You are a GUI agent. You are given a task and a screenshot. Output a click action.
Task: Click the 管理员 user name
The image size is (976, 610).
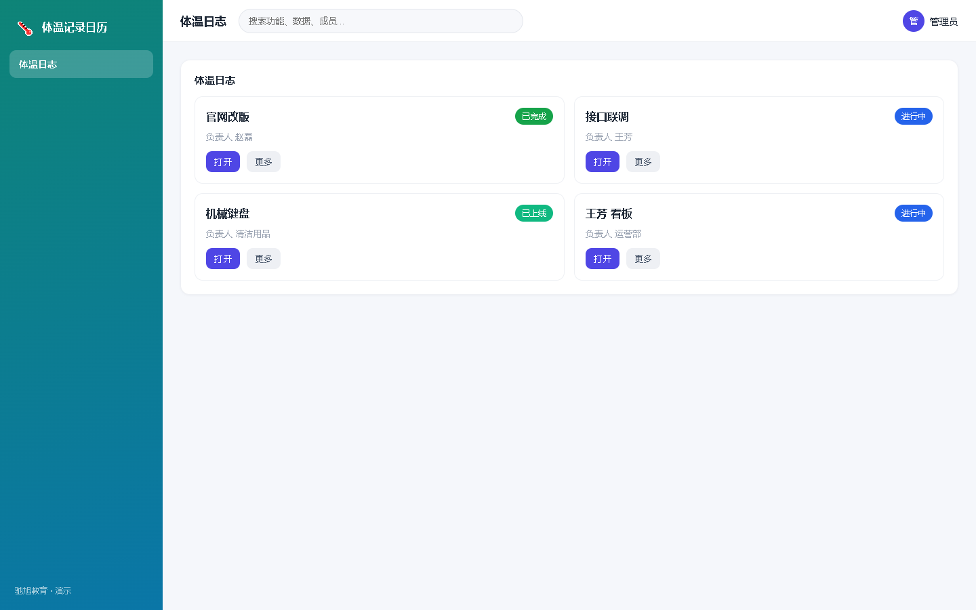coord(943,22)
